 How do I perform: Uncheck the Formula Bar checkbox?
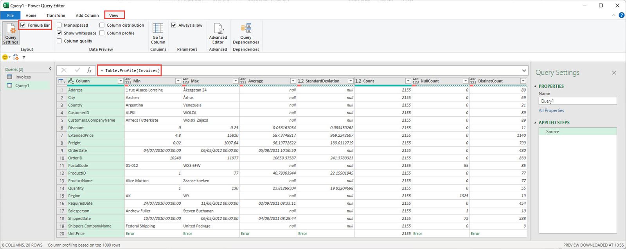point(23,25)
